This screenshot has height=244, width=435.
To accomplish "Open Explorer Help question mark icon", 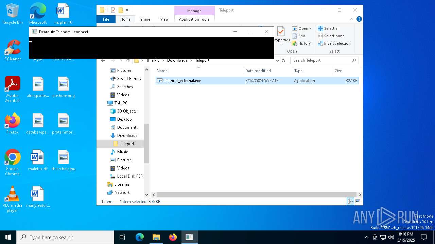I will 359,19.
